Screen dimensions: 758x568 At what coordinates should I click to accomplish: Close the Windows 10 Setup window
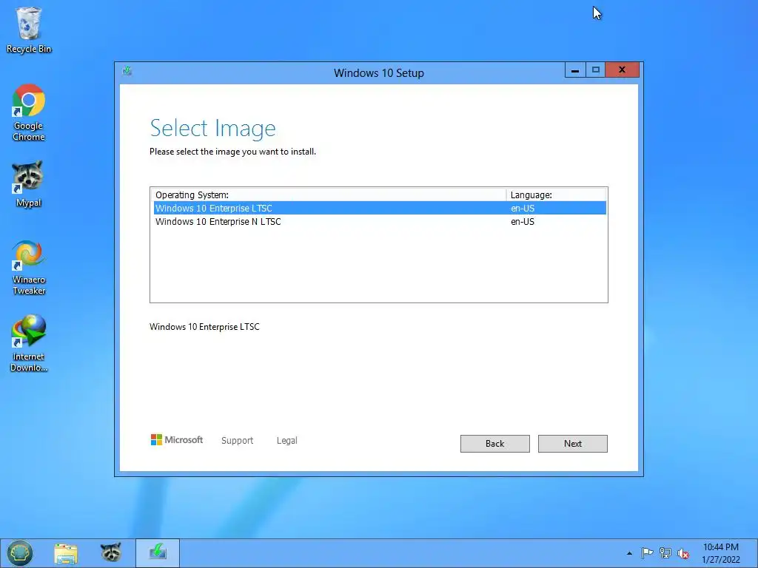coord(622,70)
